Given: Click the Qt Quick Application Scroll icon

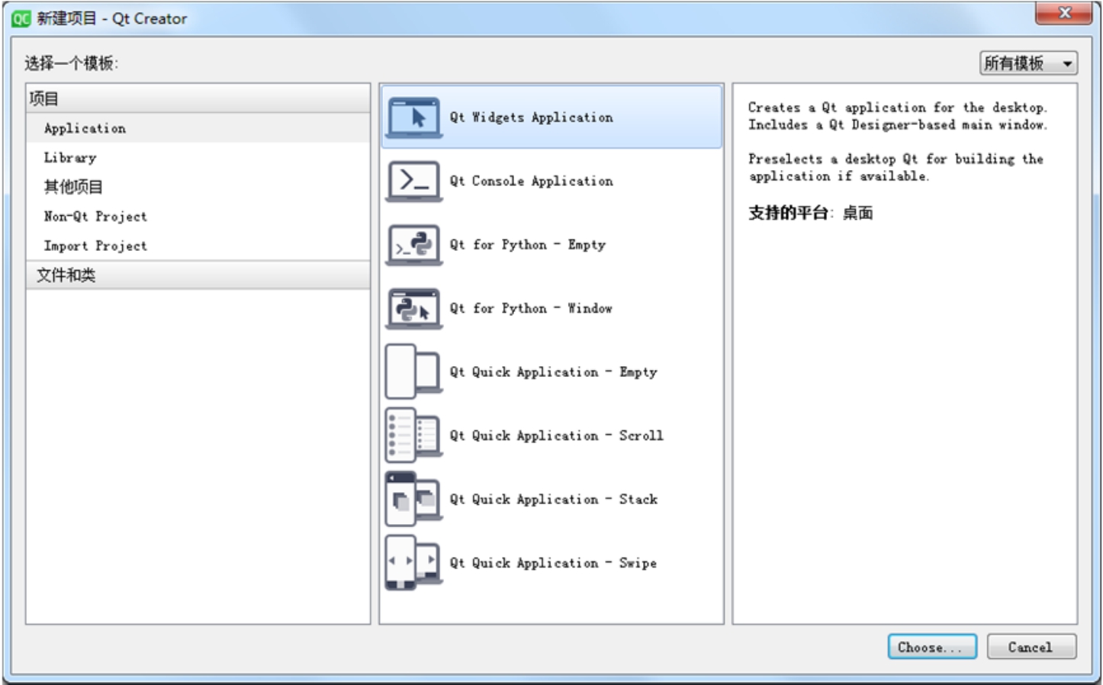Looking at the screenshot, I should click(413, 436).
